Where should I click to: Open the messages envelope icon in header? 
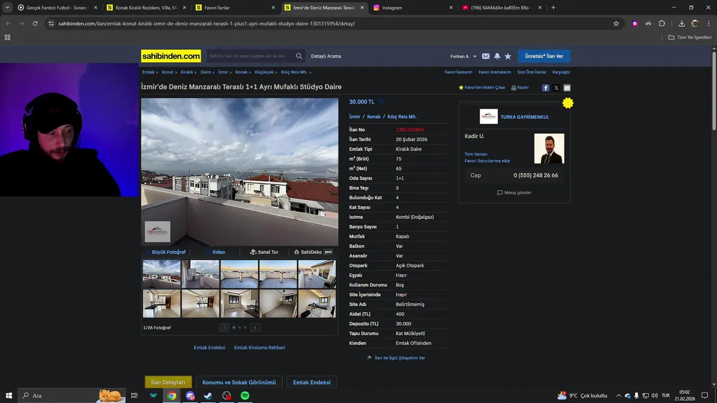click(486, 56)
